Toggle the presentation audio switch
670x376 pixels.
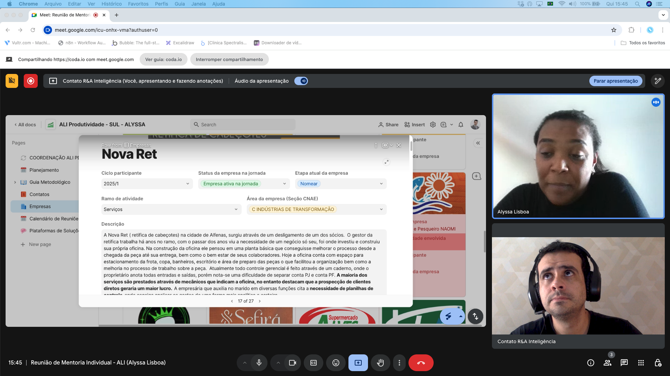point(301,81)
